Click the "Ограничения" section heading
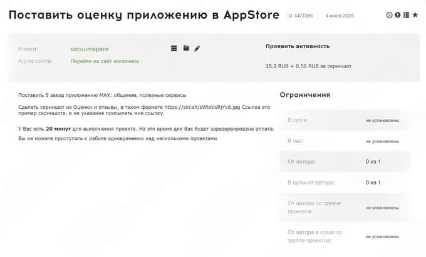The width and height of the screenshot is (426, 257). [x=304, y=95]
